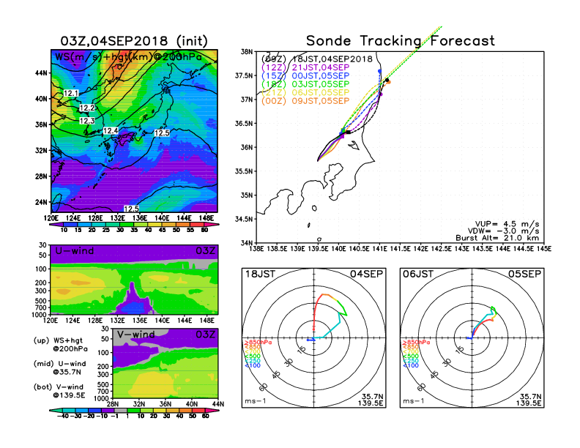Click the blue landing dot on the track map

pos(379,70)
